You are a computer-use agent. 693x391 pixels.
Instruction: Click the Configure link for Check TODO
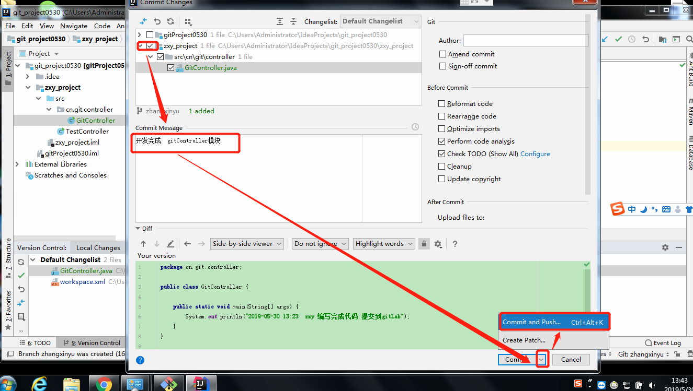pos(535,154)
